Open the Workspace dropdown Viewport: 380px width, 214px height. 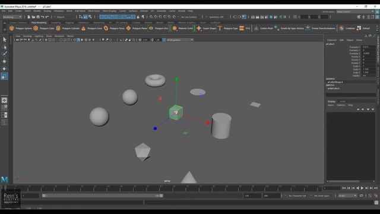tap(355, 12)
